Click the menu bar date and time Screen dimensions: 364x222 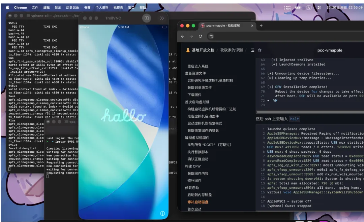tap(344, 7)
